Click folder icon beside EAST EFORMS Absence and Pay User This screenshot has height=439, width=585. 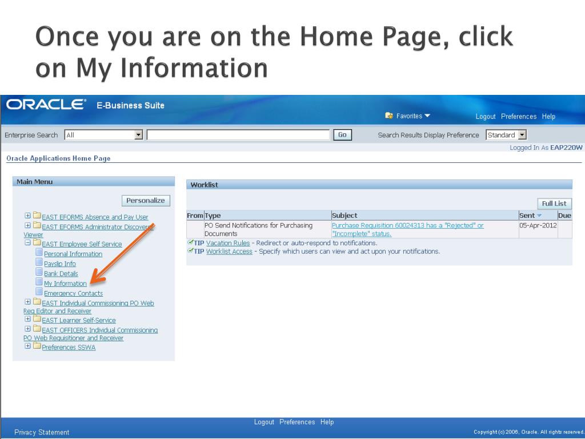tap(37, 215)
